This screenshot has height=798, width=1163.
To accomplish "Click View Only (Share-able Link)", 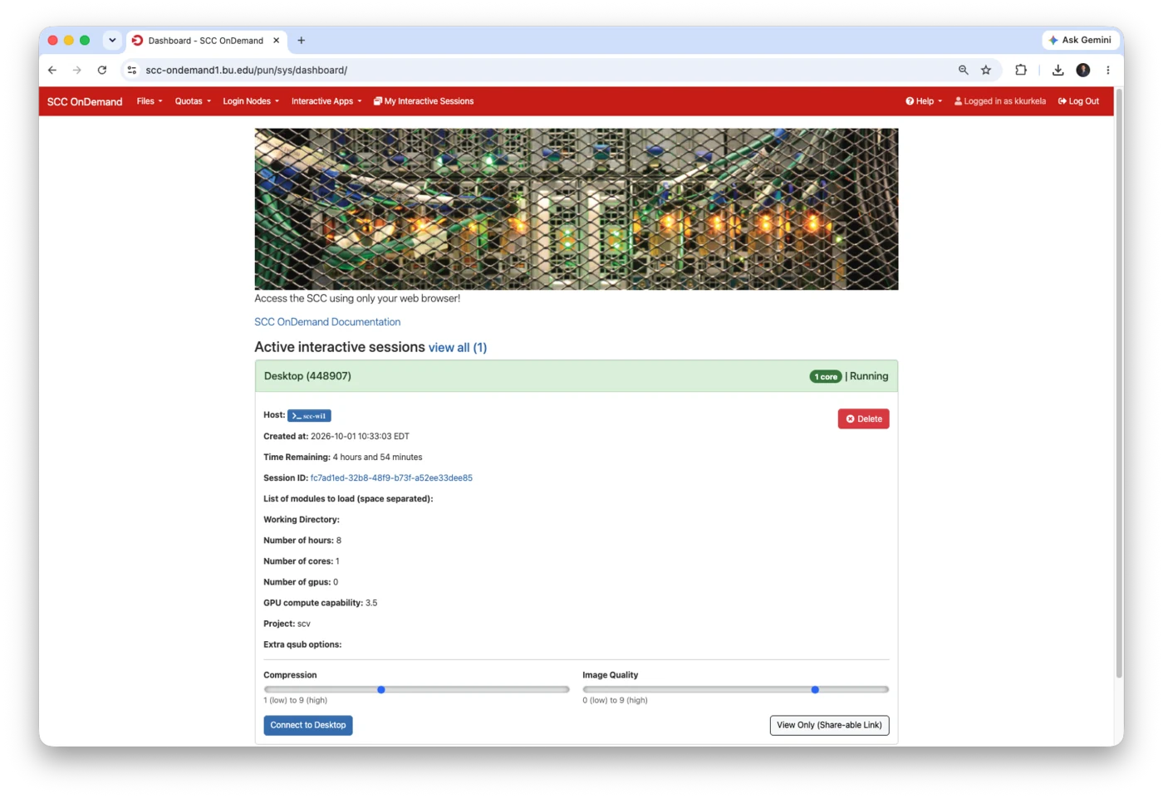I will (830, 726).
